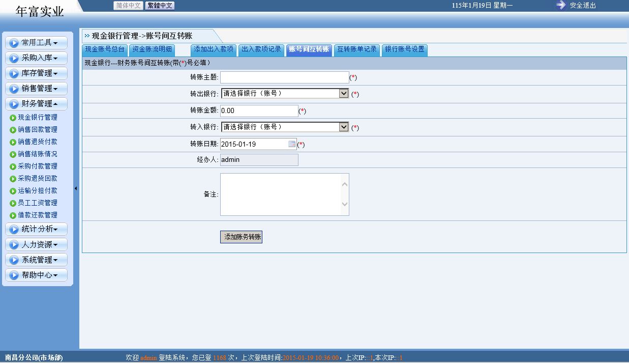The height and width of the screenshot is (363, 629).
Task: Open the 运输分担付款 sidebar link
Action: 38,191
